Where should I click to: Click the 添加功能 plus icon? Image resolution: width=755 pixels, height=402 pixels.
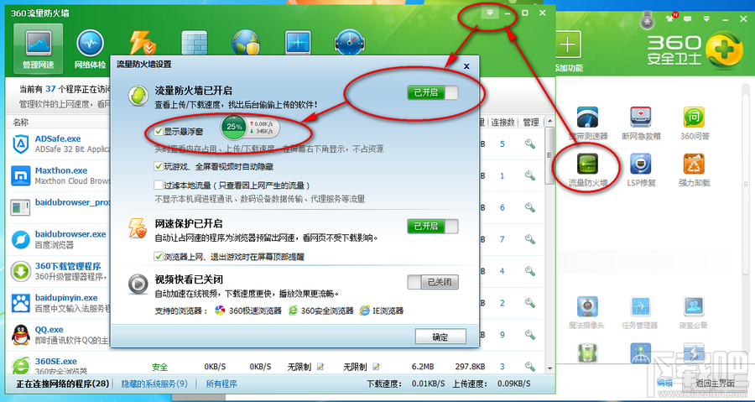pos(570,46)
